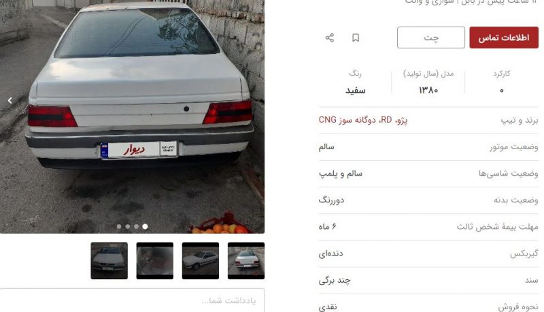Open the پژو، RD، دوگانه سوز CNG link
544x312 pixels.
pyautogui.click(x=363, y=120)
